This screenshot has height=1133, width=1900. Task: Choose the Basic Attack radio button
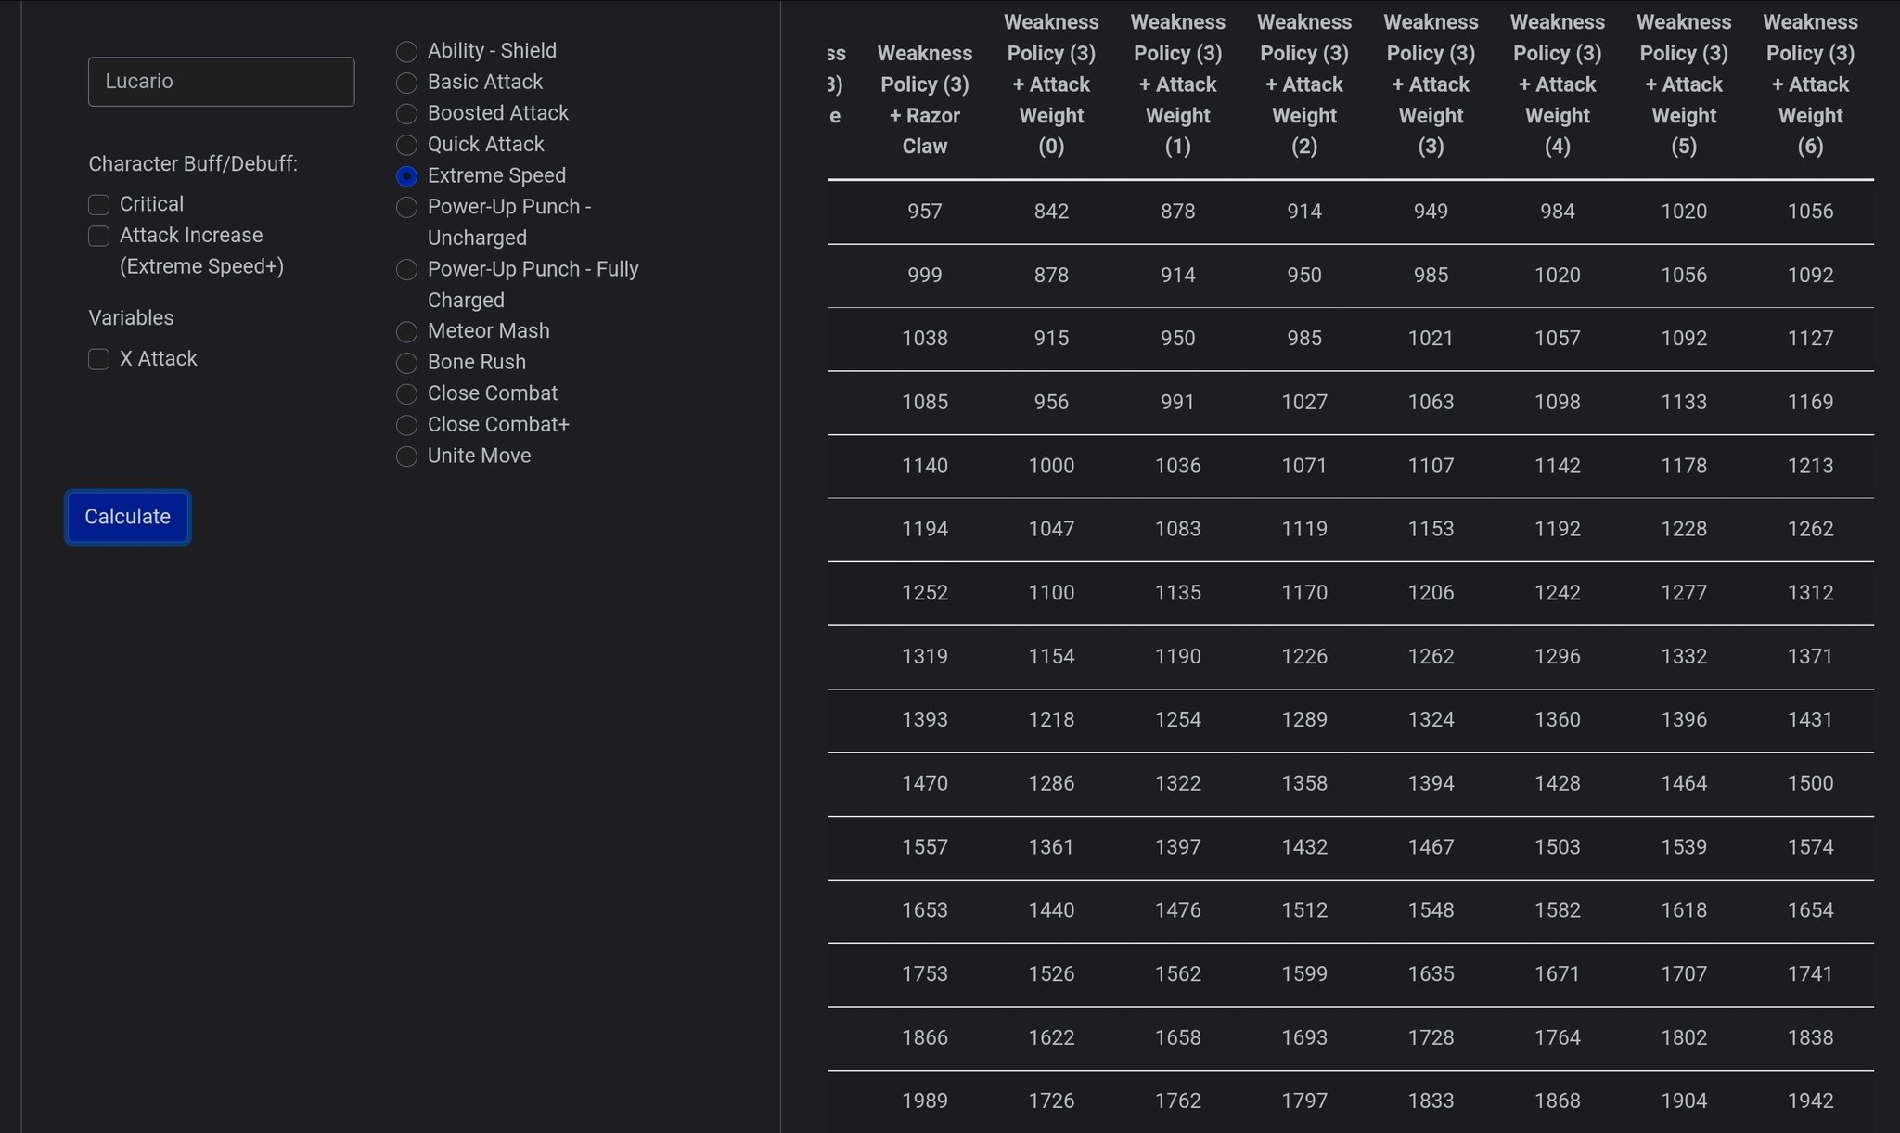[x=406, y=83]
